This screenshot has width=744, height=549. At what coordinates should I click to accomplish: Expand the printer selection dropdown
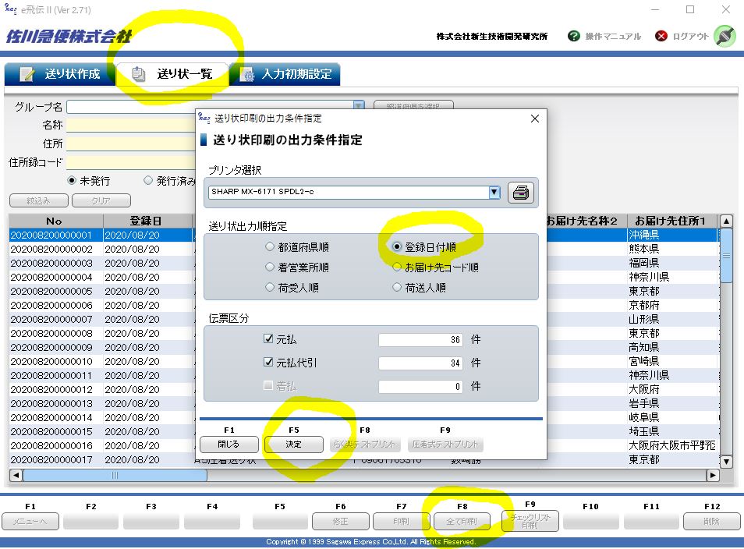pyautogui.click(x=494, y=193)
